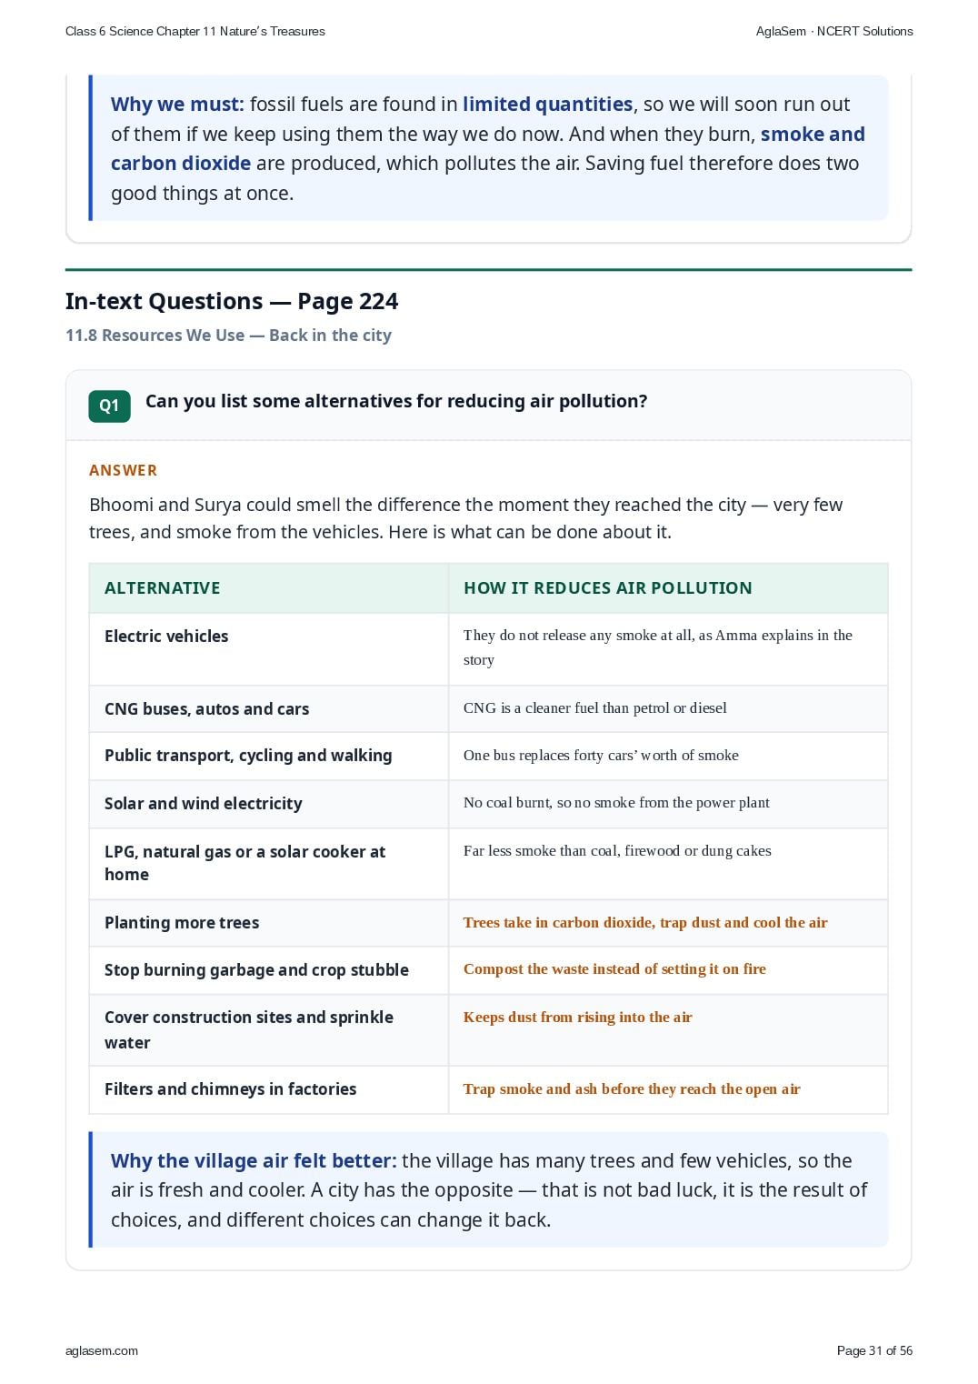Click the 'HOW IT REDUCES AIR POLLUTION' header
The height and width of the screenshot is (1384, 978).
click(608, 588)
